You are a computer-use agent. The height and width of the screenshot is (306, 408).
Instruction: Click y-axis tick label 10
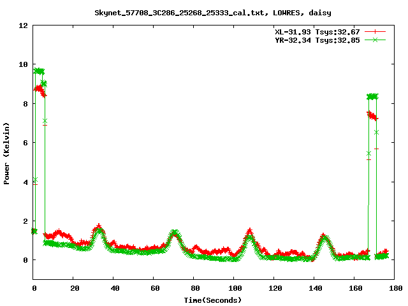tap(23, 64)
